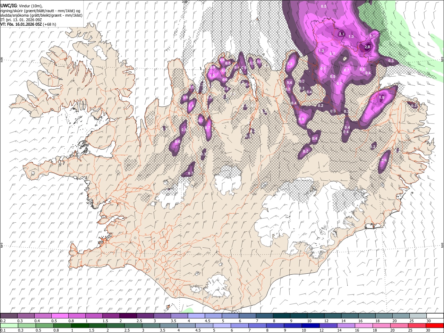This screenshot has height=333, width=444.
Task: Pick the lavender 4 swatch in snow scale
Action: [196, 316]
